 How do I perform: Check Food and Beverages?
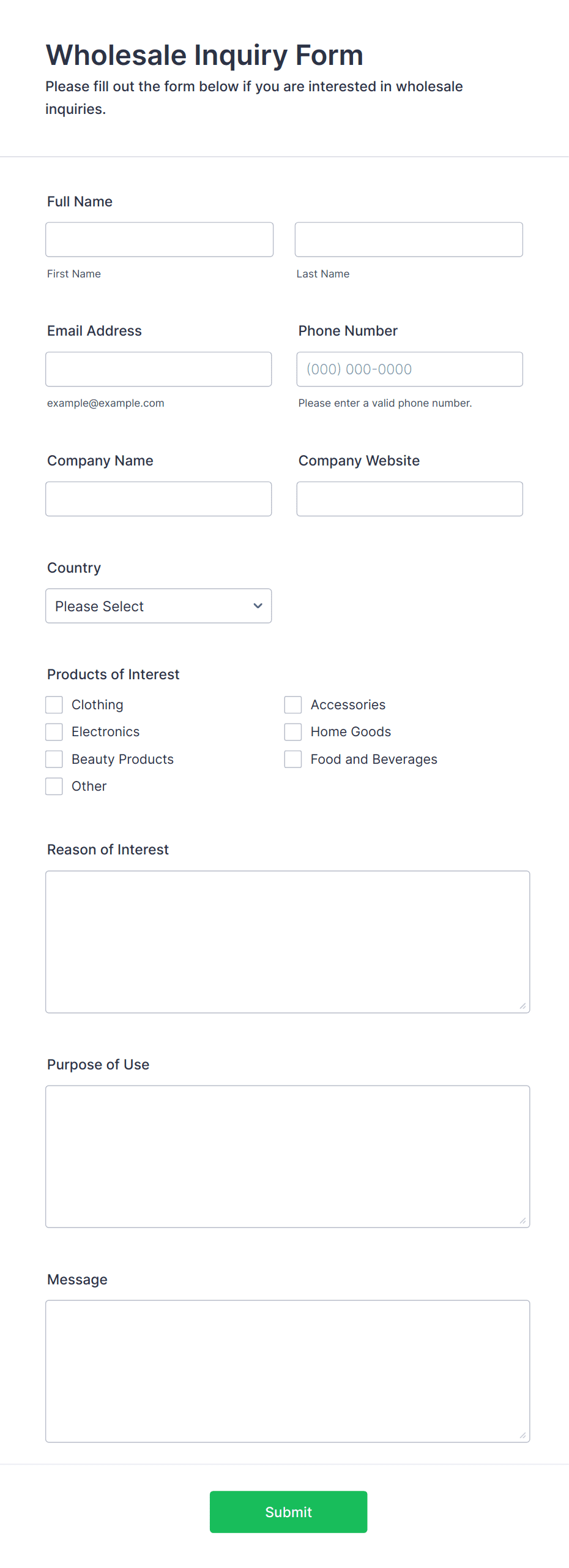click(x=292, y=759)
